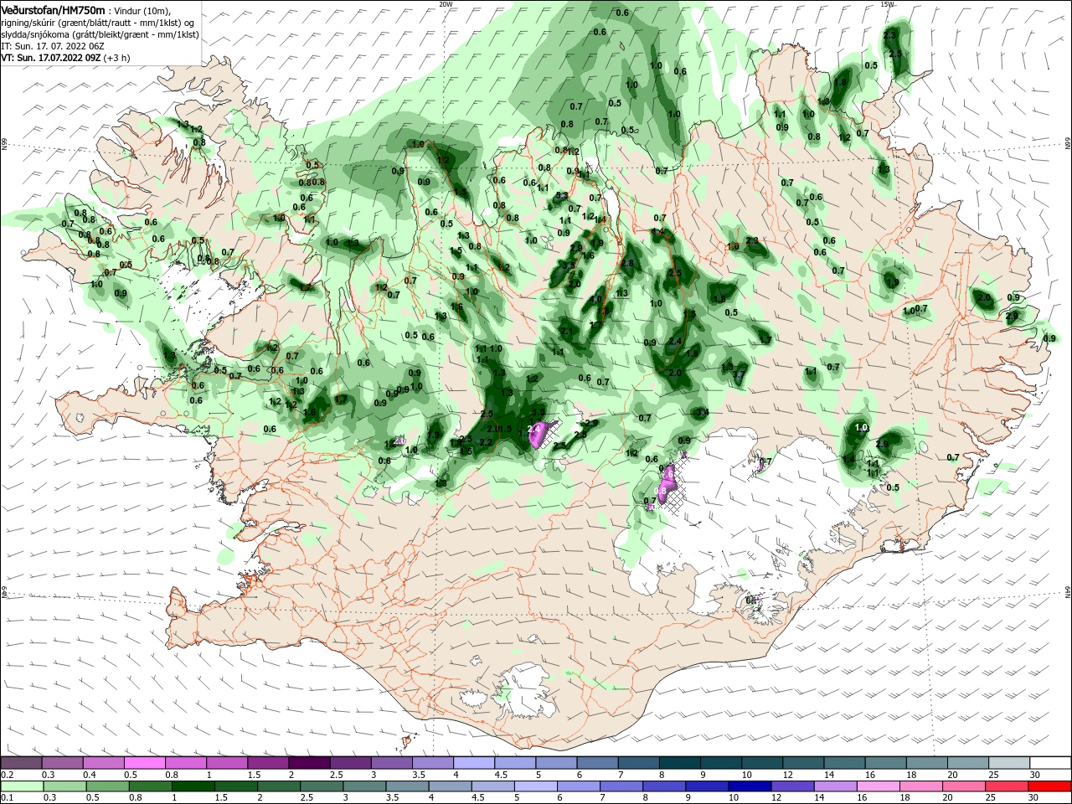Image resolution: width=1072 pixels, height=804 pixels.
Task: Pick the bright red rain swatch right of 30
Action: (1050, 785)
